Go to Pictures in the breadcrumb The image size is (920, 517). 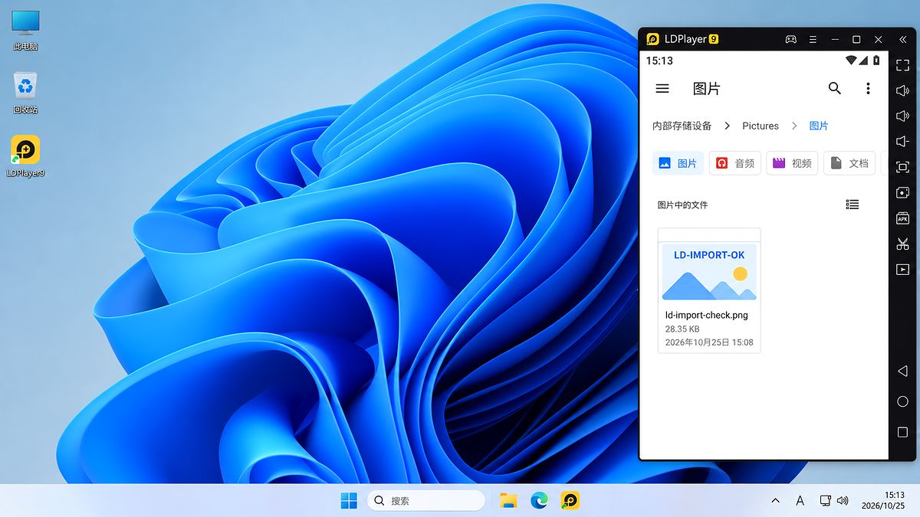point(761,126)
